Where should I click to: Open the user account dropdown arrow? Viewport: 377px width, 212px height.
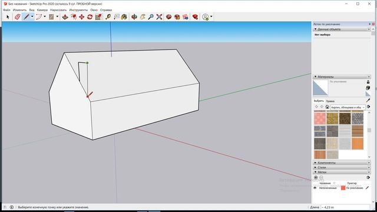pos(211,17)
